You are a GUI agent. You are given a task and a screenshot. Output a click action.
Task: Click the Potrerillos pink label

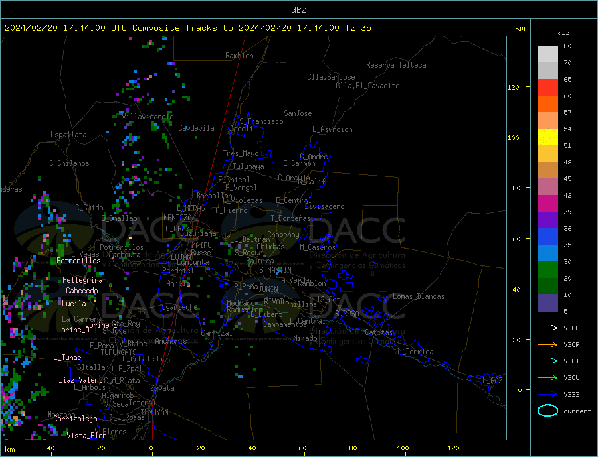[78, 261]
